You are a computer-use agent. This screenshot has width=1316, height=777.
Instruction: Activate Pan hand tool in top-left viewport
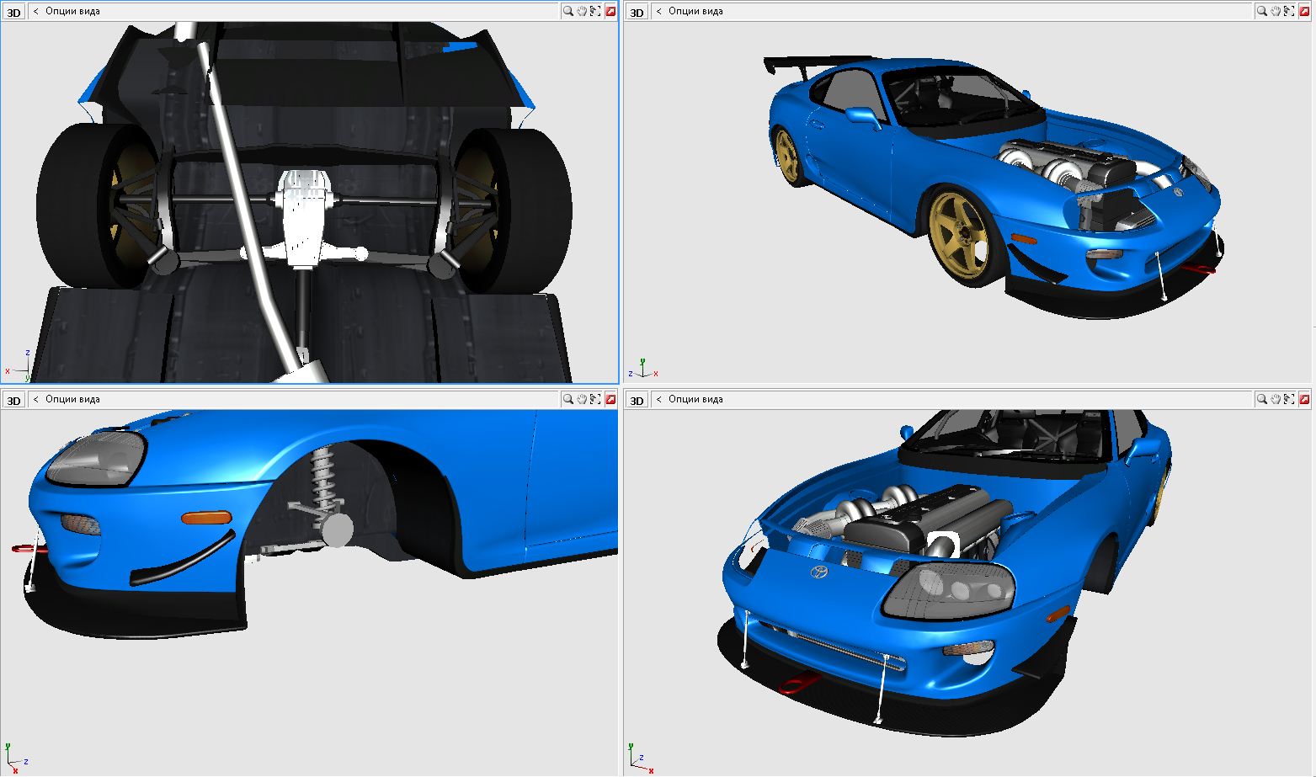[582, 12]
